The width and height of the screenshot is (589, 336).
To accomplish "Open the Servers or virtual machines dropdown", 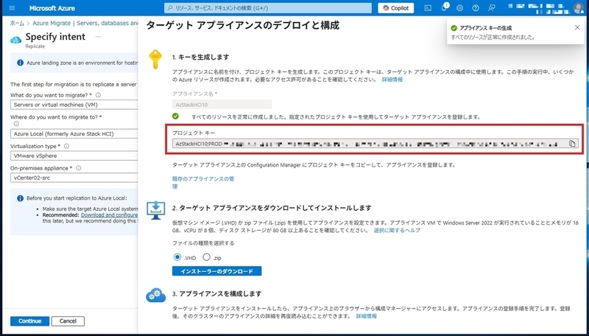I will coord(74,105).
